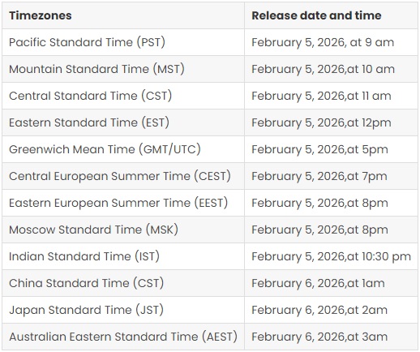Select Moscow Standard Time (MSK) cell
The width and height of the screenshot is (420, 352).
(123, 230)
